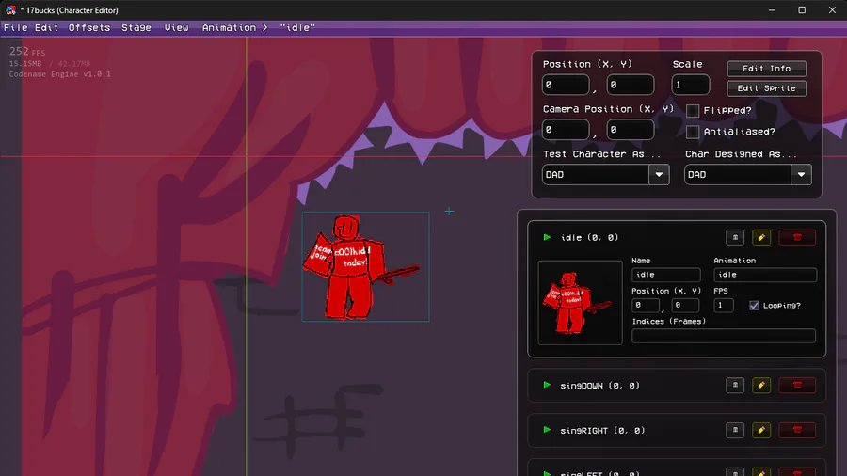Play the singRIGHT animation
The height and width of the screenshot is (476, 847).
(x=547, y=430)
